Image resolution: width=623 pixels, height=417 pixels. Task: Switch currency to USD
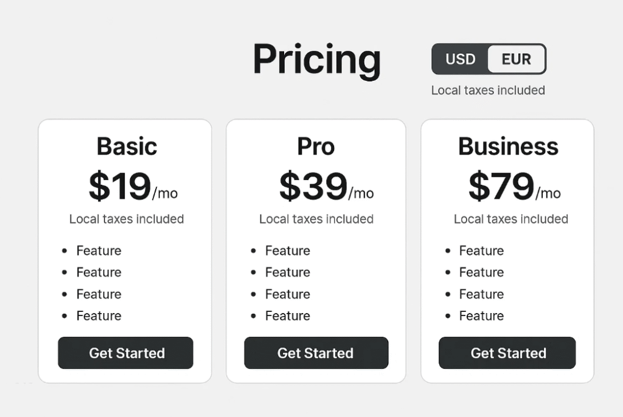tap(460, 59)
